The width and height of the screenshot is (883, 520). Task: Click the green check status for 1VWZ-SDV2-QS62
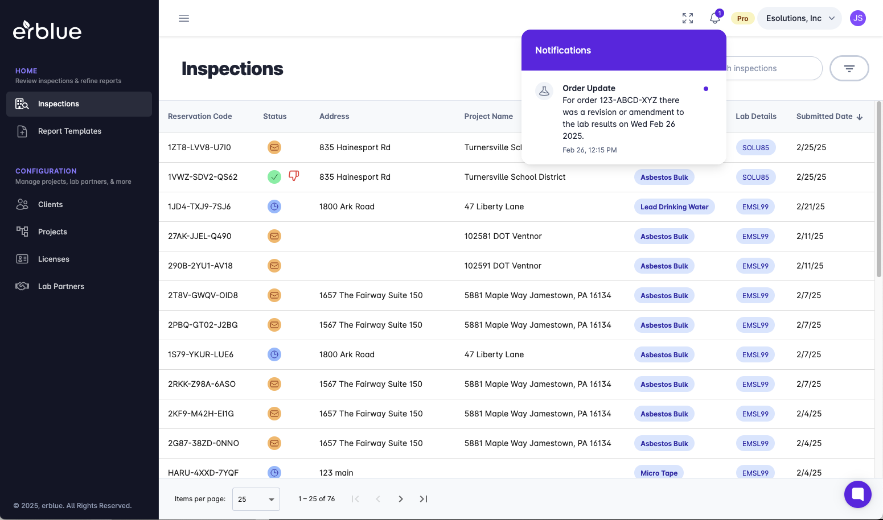[x=274, y=177]
